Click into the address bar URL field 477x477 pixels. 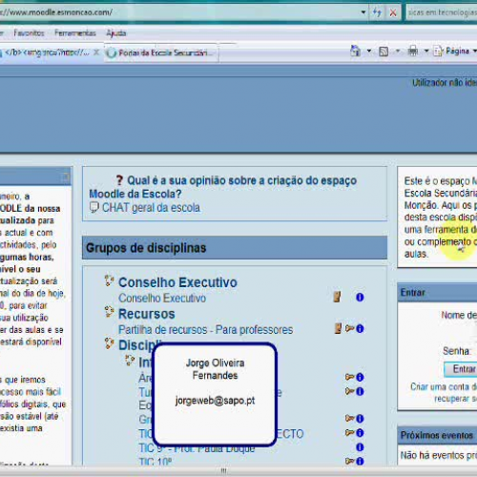[179, 12]
